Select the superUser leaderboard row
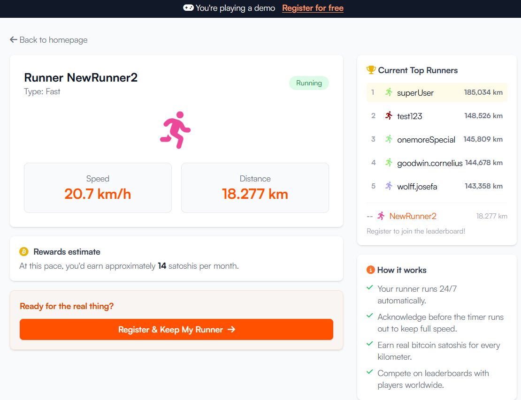This screenshot has height=400, width=521. (x=437, y=92)
